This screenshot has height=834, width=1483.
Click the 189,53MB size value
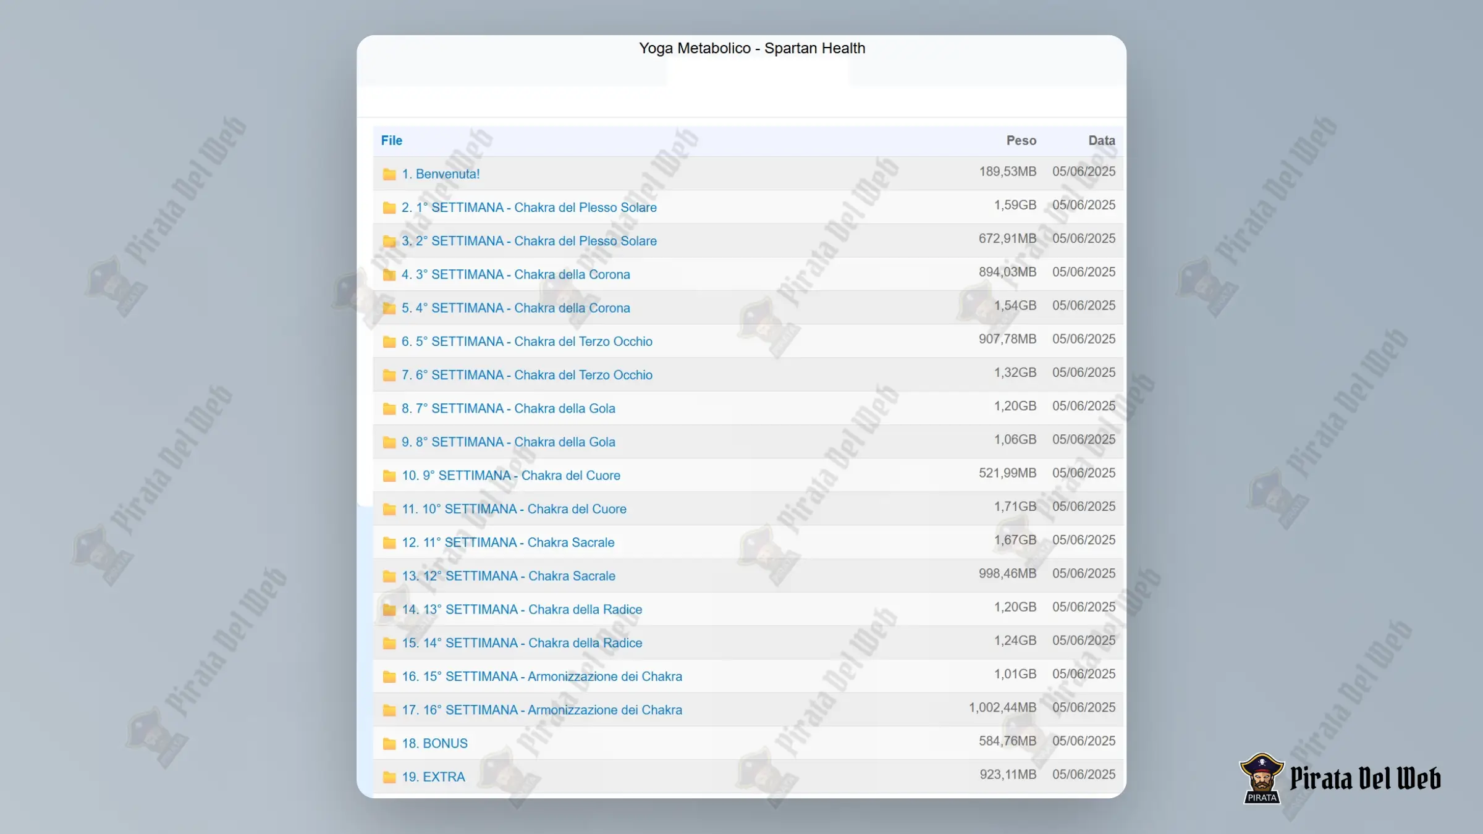click(x=1008, y=172)
